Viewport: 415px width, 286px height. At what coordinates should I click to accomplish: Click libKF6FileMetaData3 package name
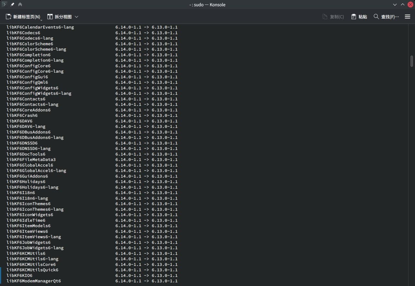[31, 159]
